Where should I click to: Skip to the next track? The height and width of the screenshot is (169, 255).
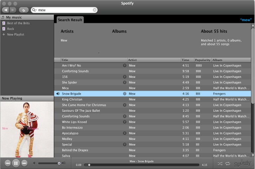(24, 163)
